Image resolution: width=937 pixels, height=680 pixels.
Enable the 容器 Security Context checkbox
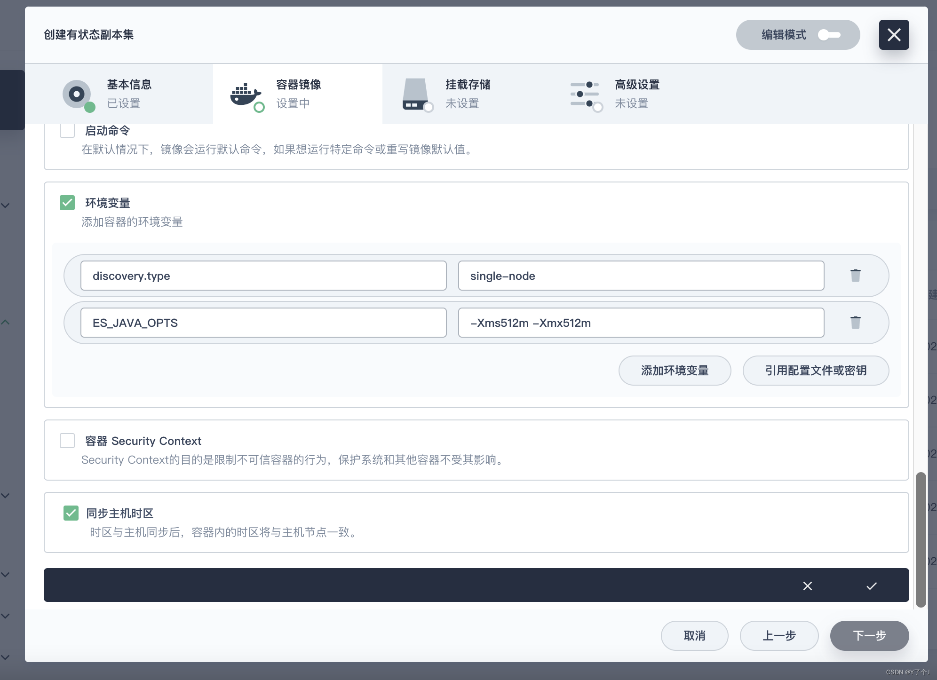coord(67,441)
